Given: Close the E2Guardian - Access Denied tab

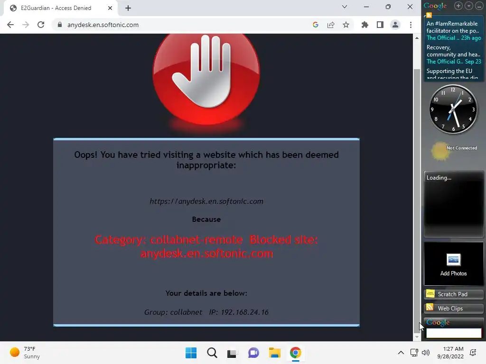Looking at the screenshot, I should tap(110, 8).
